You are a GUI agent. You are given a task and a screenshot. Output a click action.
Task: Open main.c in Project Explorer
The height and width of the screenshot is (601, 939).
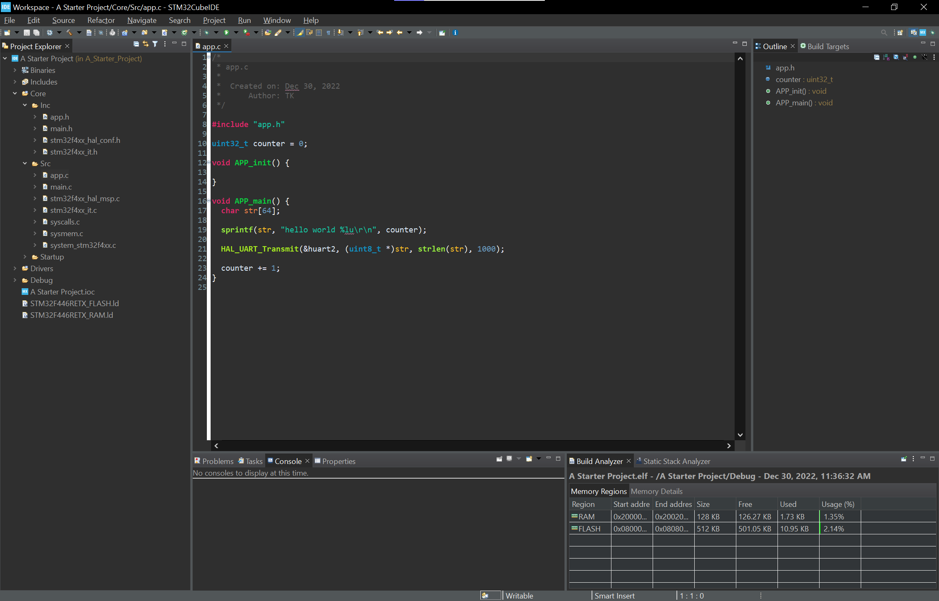61,187
